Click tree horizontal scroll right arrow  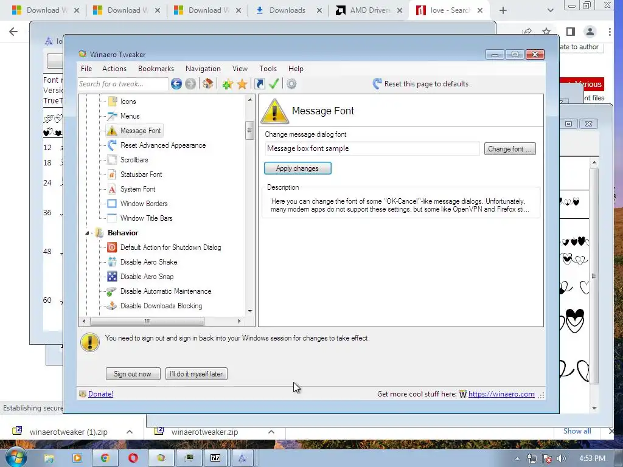point(239,321)
